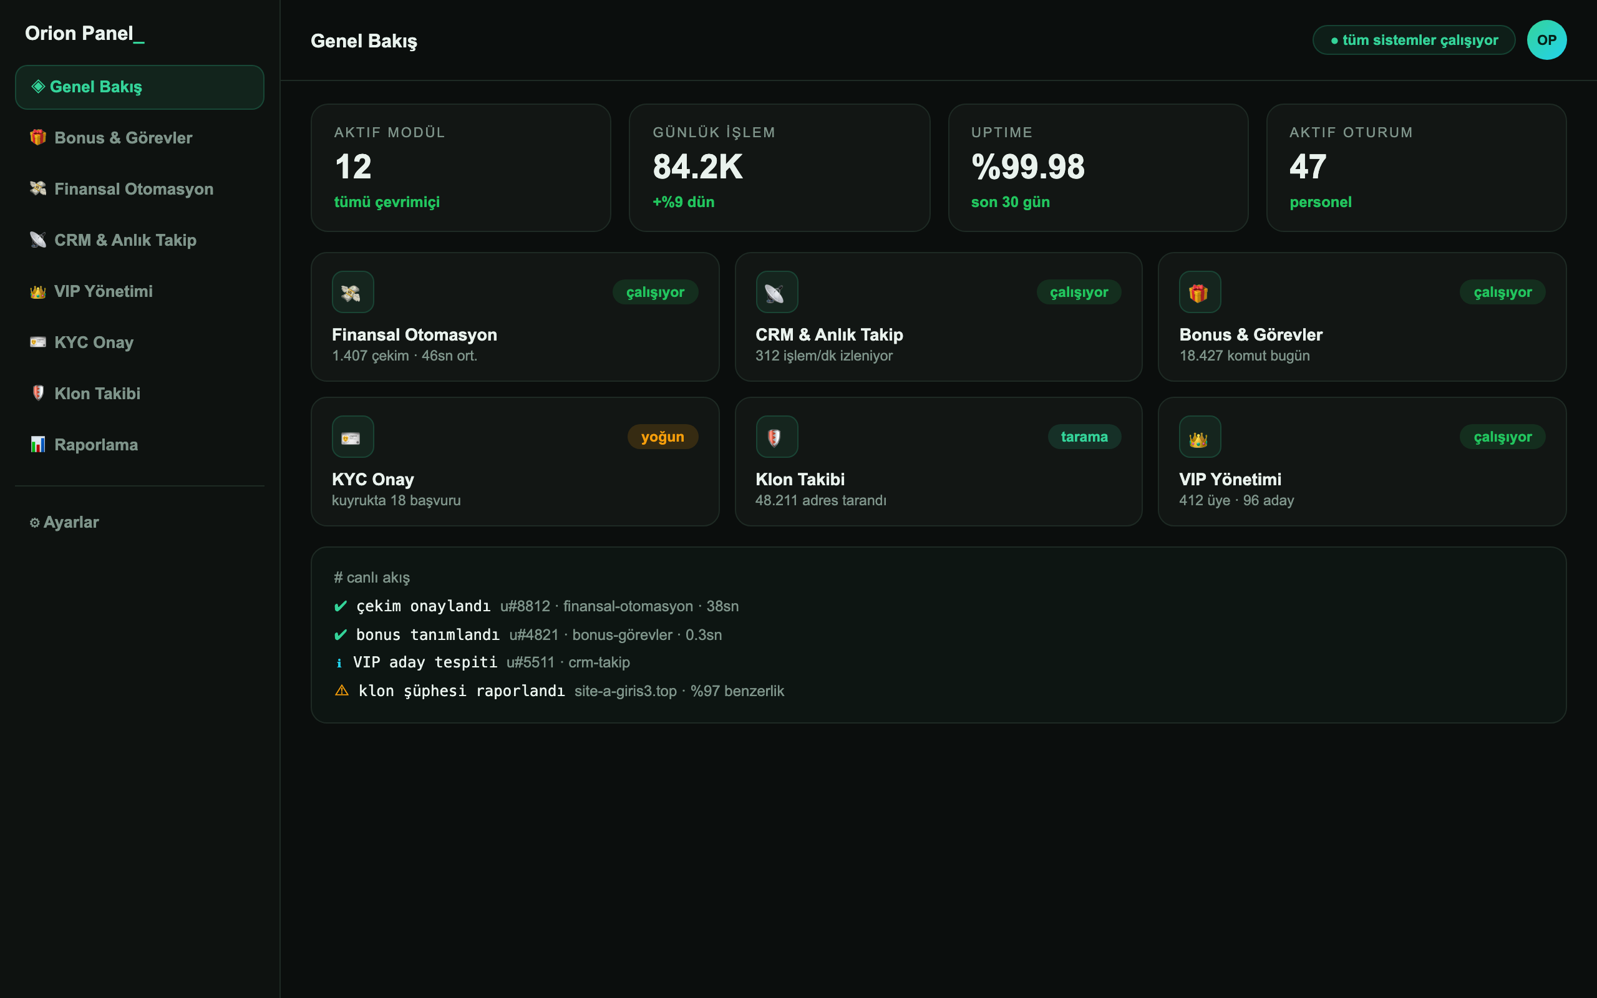This screenshot has width=1597, height=998.
Task: Click the Finansal Otomasyon card money icon
Action: click(x=352, y=292)
